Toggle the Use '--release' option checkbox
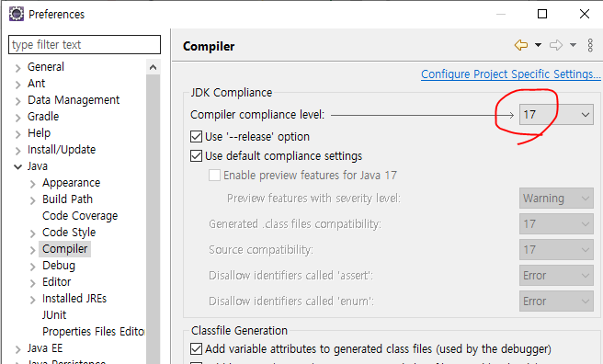 [x=196, y=136]
